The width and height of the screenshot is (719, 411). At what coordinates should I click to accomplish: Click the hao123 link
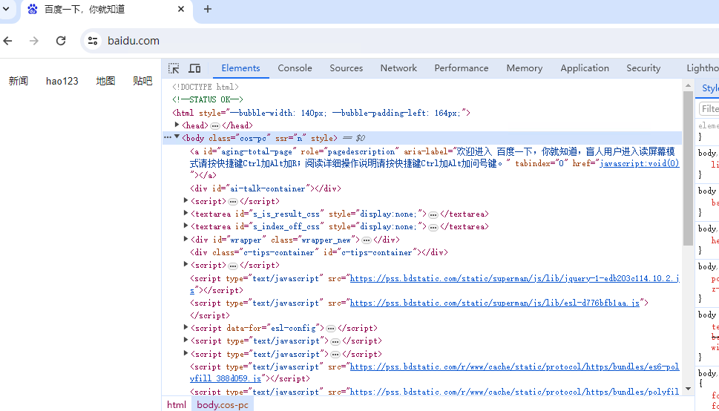(x=62, y=81)
